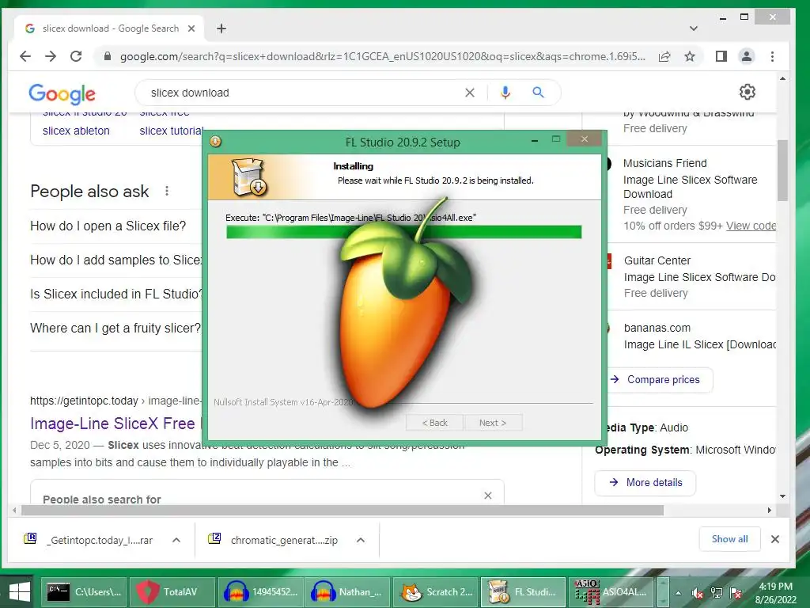810x608 pixels.
Task: Expand How do I add samples question
Action: pos(115,260)
